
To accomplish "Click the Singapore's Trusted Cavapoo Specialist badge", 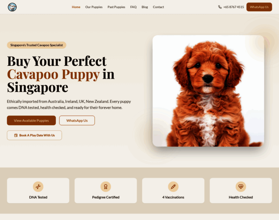I will 37,45.
